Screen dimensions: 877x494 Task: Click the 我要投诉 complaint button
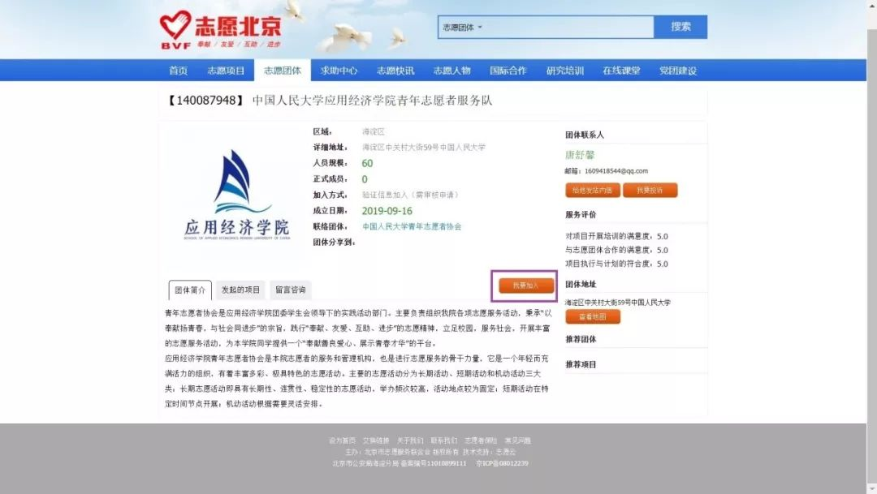[x=649, y=190]
